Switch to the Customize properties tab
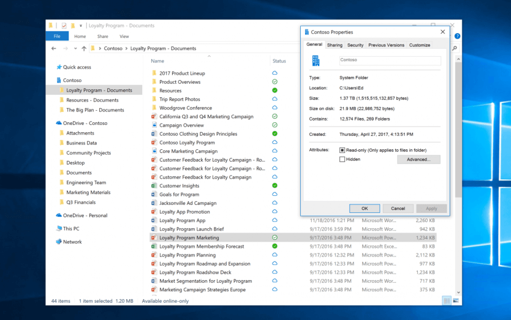The image size is (511, 320). pyautogui.click(x=420, y=45)
